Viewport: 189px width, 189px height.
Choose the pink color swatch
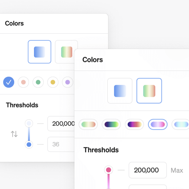[23, 82]
